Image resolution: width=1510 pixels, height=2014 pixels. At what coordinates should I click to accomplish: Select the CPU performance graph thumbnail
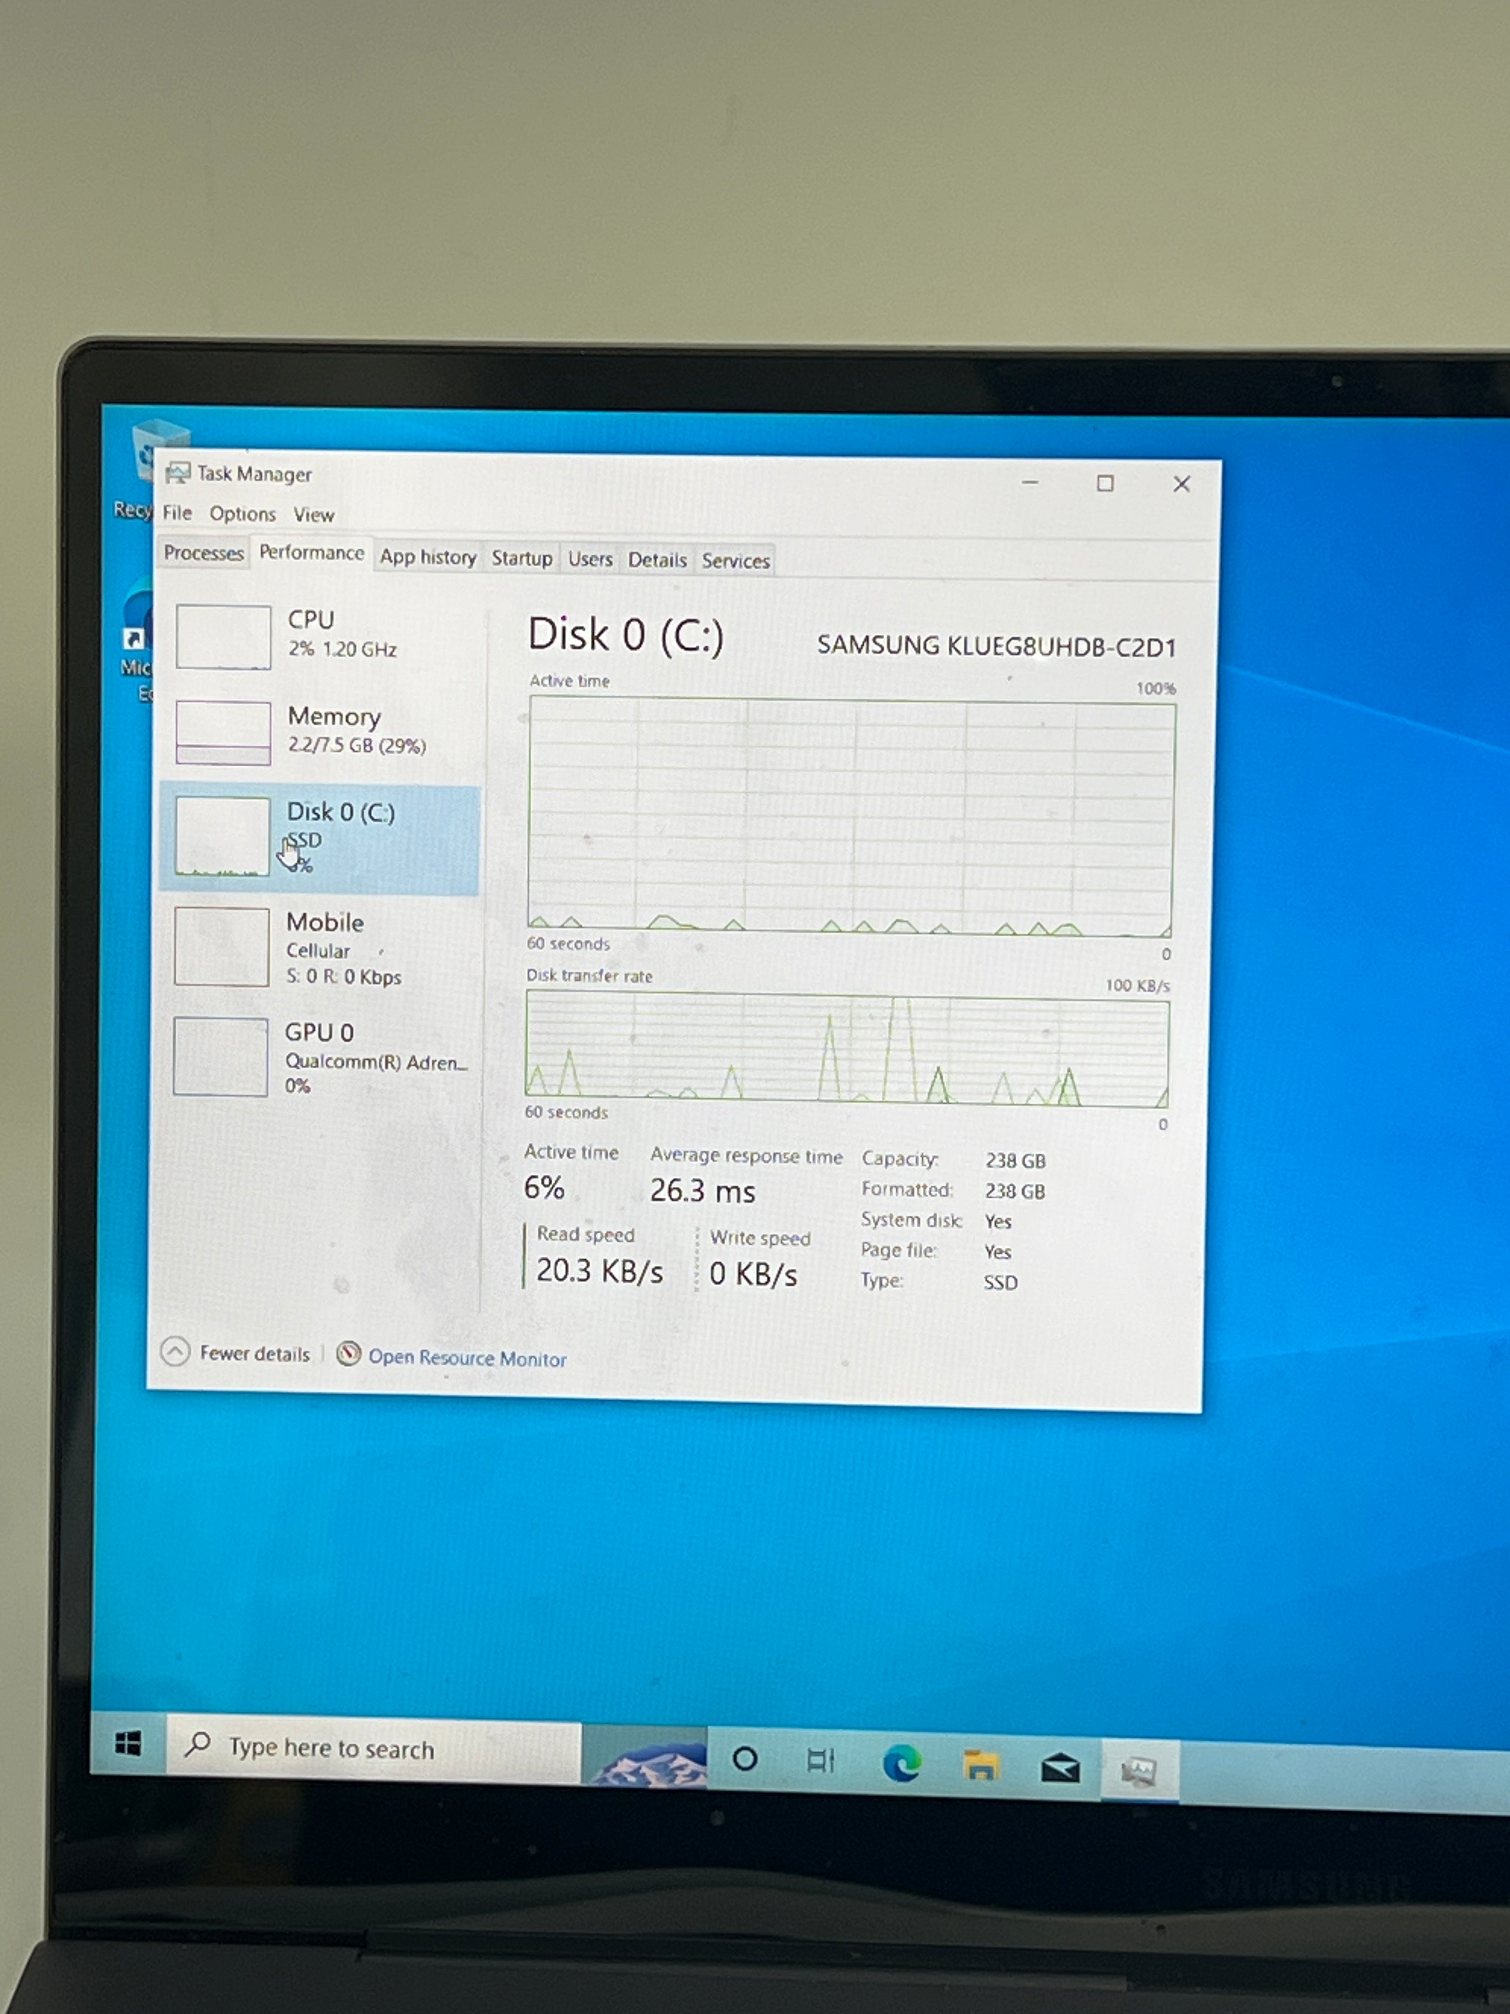tap(223, 636)
